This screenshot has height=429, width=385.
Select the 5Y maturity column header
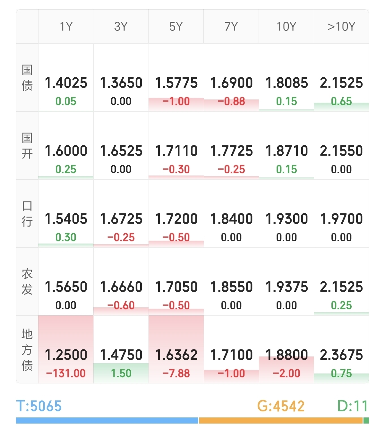pos(176,27)
